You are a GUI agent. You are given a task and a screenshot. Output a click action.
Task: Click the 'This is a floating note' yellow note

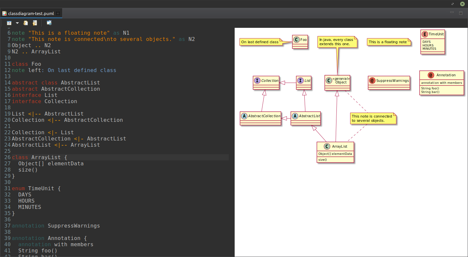(x=388, y=42)
